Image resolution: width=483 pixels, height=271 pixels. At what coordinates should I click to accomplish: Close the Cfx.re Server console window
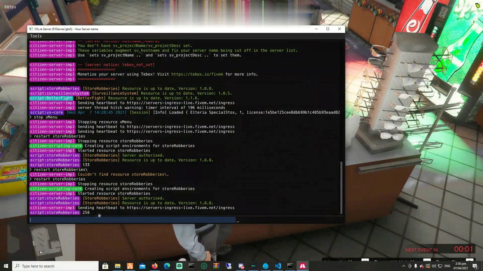point(339,29)
